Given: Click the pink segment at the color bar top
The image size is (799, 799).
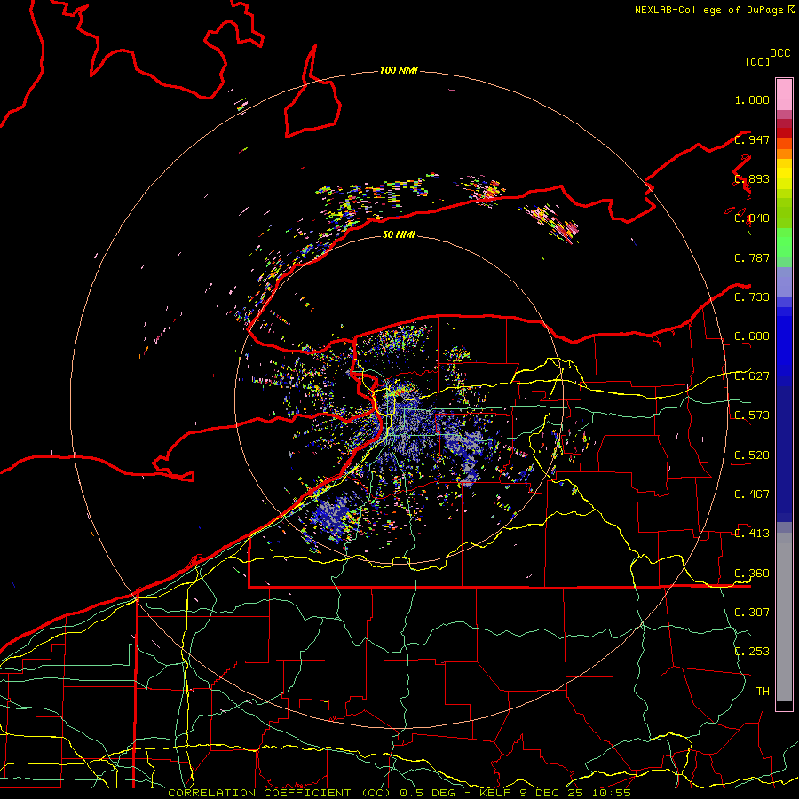Looking at the screenshot, I should [x=784, y=95].
